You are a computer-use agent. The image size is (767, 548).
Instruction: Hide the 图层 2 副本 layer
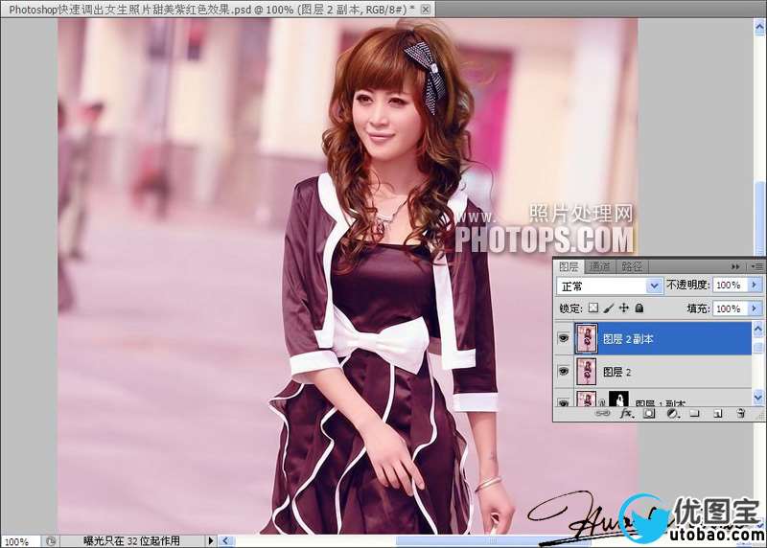click(564, 338)
